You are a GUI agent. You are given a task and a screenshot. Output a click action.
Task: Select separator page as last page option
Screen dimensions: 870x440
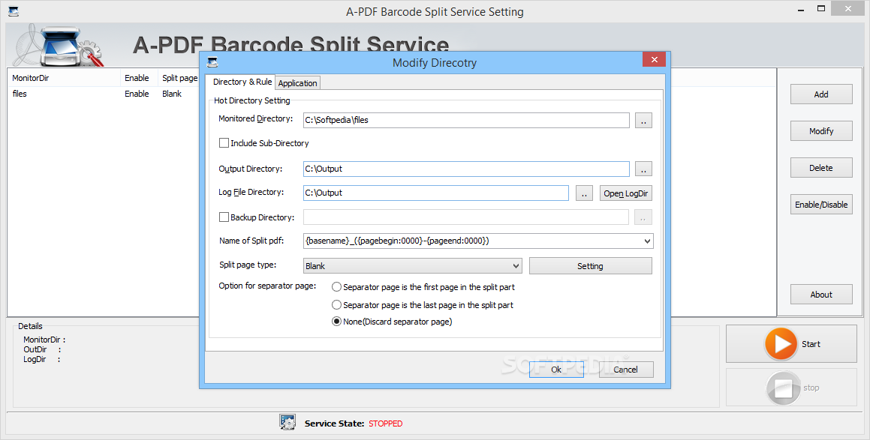pyautogui.click(x=336, y=305)
